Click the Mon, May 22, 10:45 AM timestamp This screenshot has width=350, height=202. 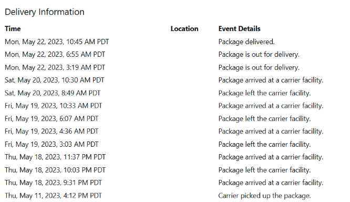tap(57, 42)
